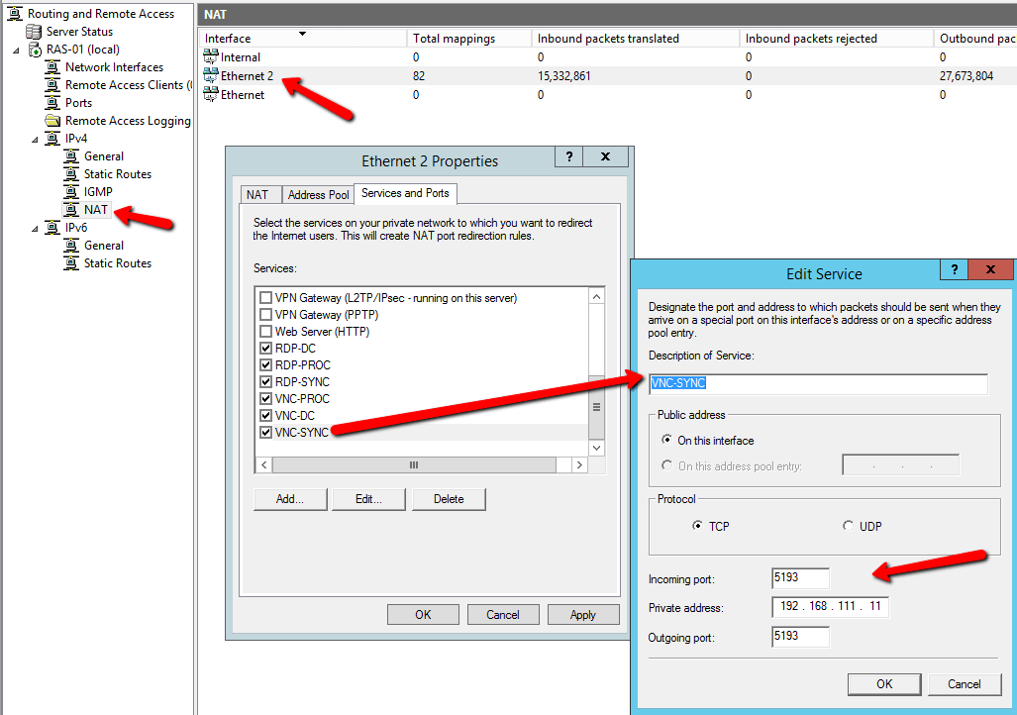Click the Incoming port input field

pyautogui.click(x=800, y=578)
